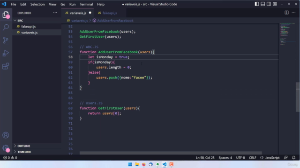The width and height of the screenshot is (300, 168).
Task: Click the GetFirstUser function name on line 68
Action: tap(111, 108)
